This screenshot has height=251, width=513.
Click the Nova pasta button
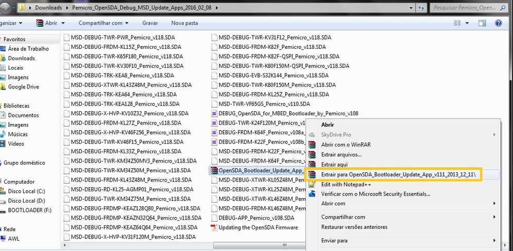(185, 23)
